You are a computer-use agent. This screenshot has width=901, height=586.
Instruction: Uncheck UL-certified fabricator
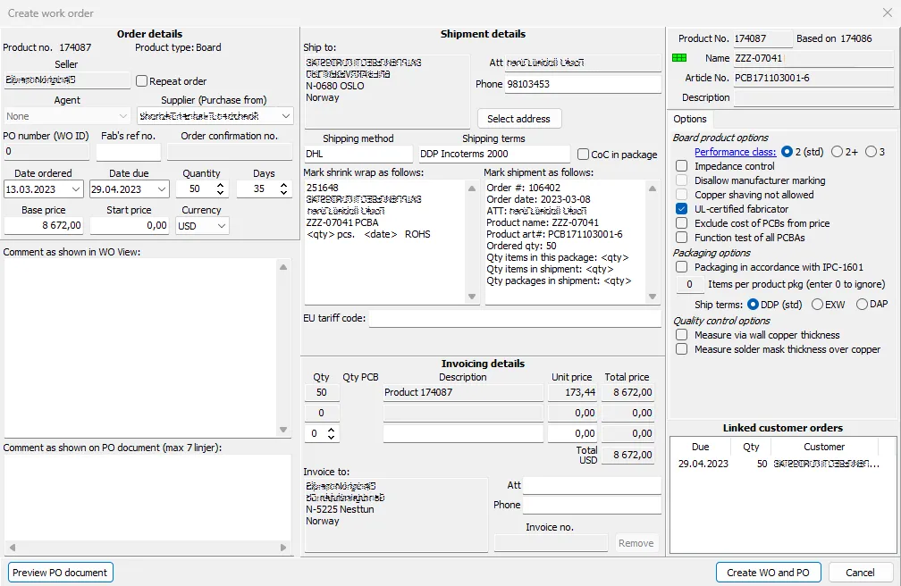[683, 208]
